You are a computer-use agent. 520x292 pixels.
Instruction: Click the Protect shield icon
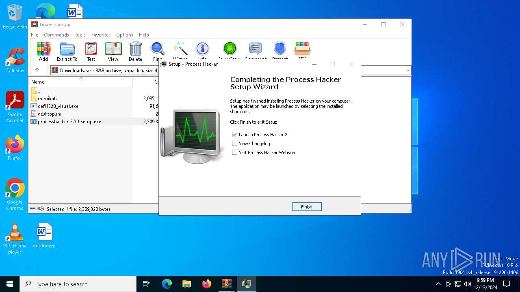tap(280, 49)
